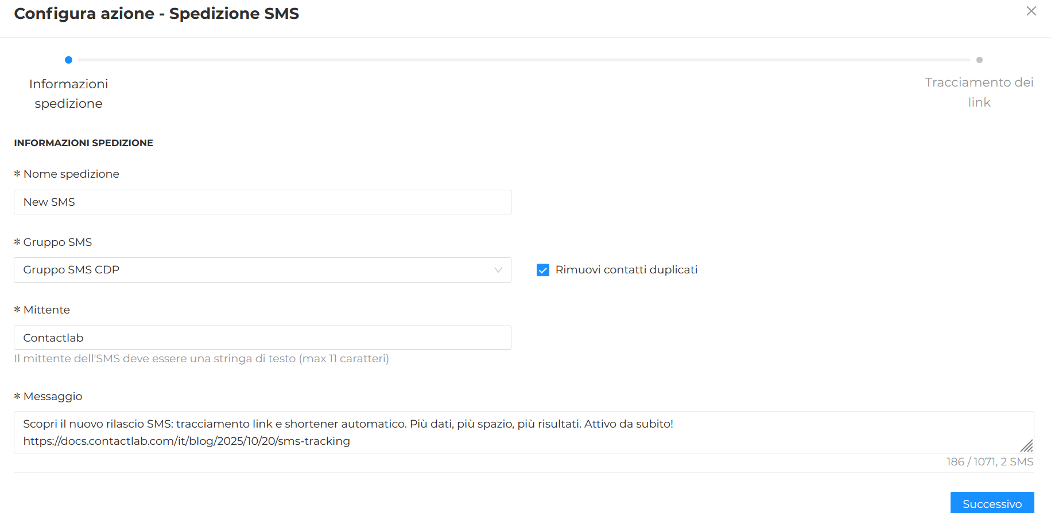Select the Informazioni spedizione step

coord(68,93)
